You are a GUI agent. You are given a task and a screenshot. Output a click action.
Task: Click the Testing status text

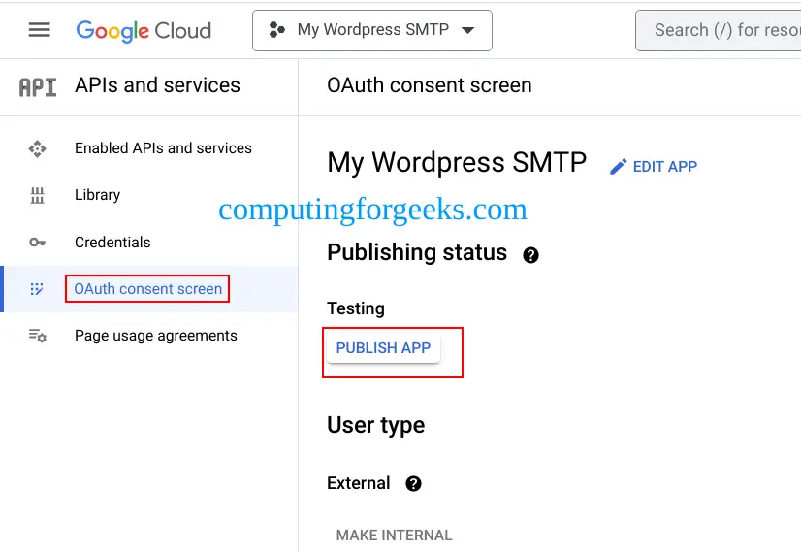tap(356, 308)
